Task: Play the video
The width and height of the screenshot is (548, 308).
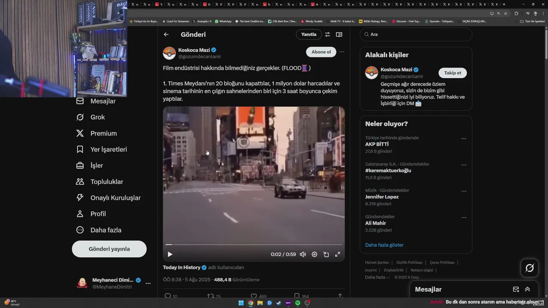Action: [x=170, y=254]
